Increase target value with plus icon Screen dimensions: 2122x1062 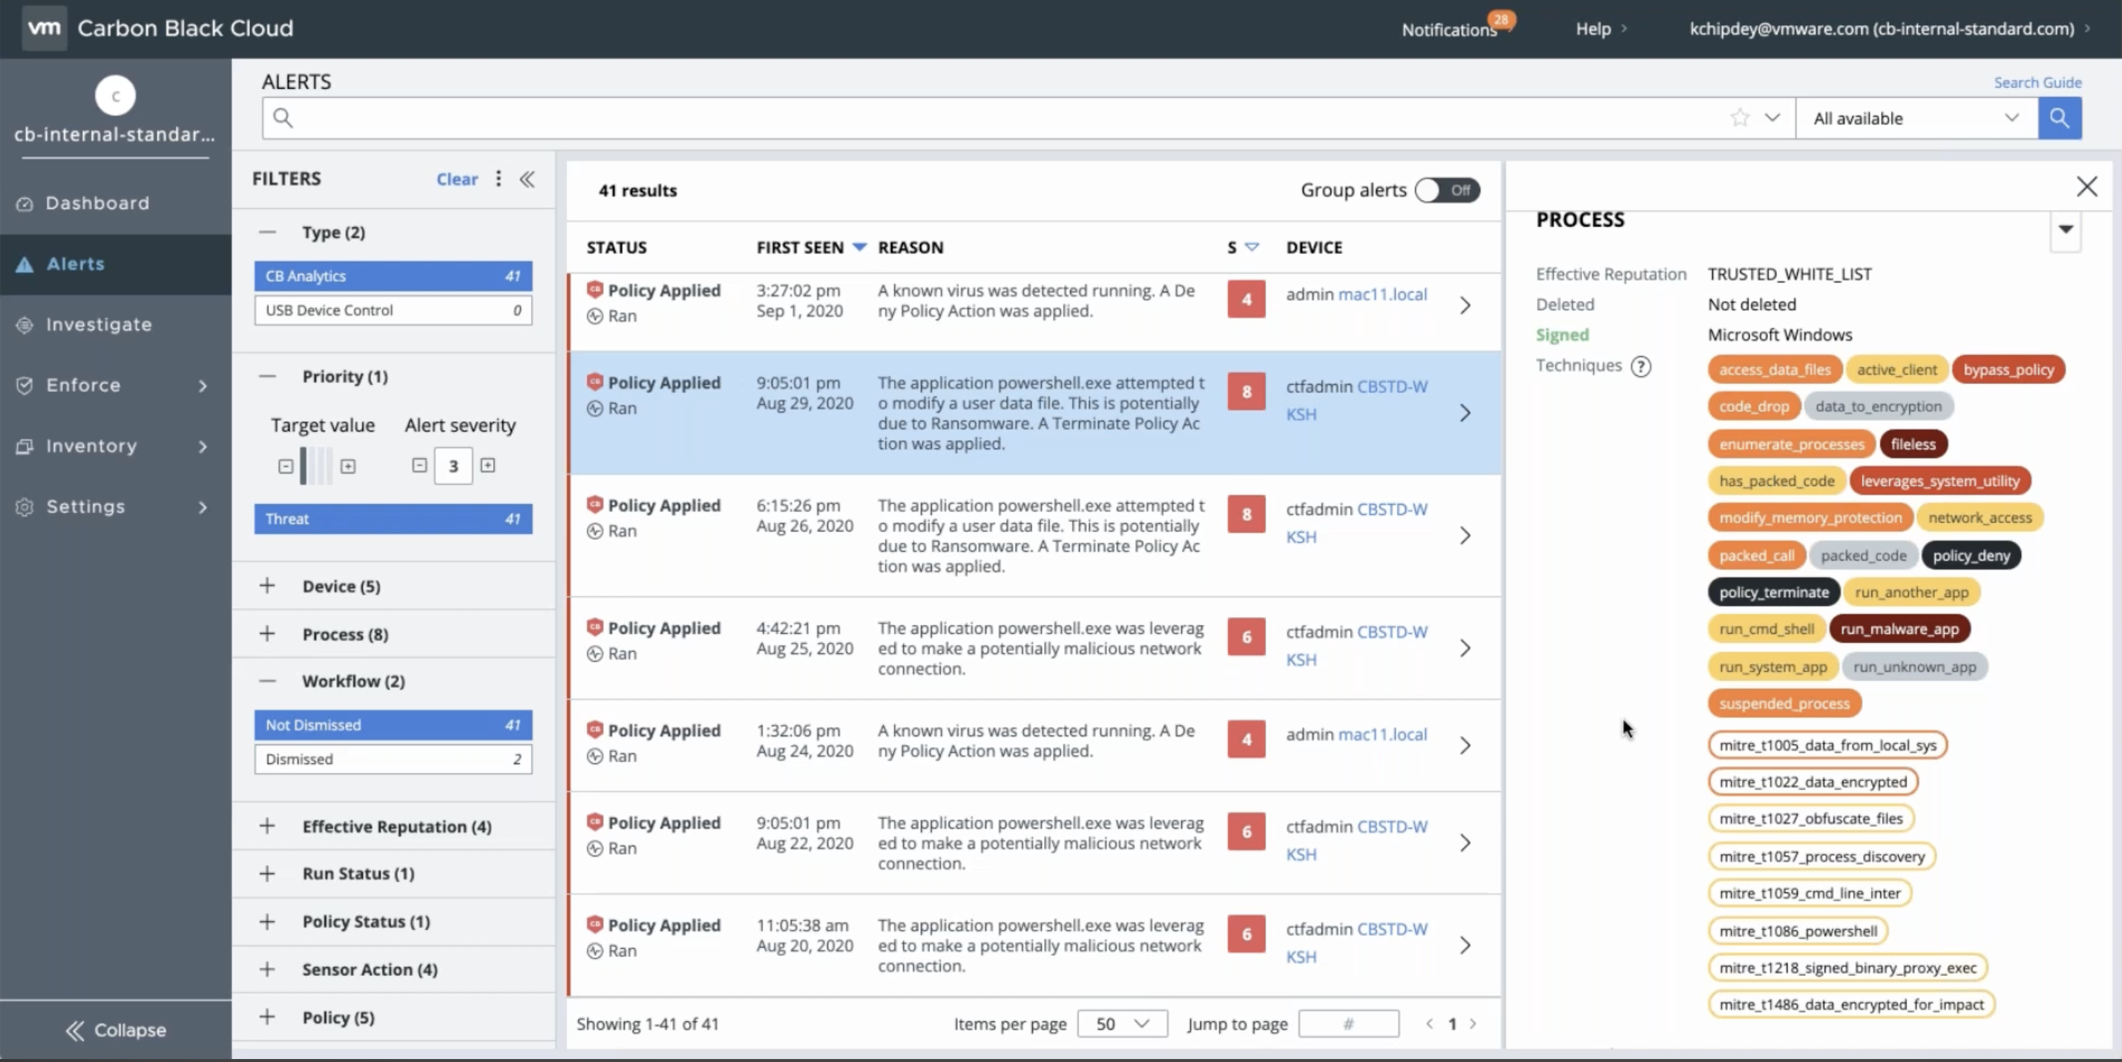coord(349,466)
